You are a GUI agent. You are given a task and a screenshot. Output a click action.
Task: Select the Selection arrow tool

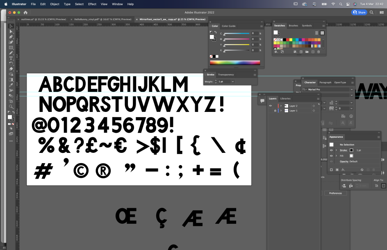pos(11,26)
